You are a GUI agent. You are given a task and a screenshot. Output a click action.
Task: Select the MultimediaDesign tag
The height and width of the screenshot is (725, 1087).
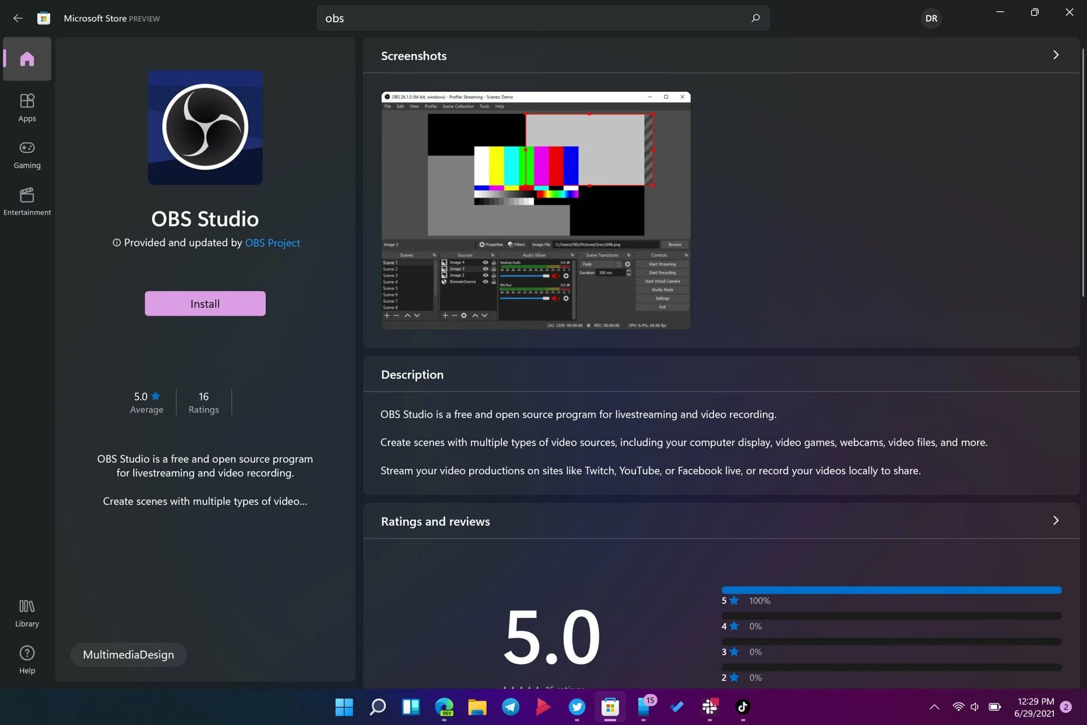[128, 654]
